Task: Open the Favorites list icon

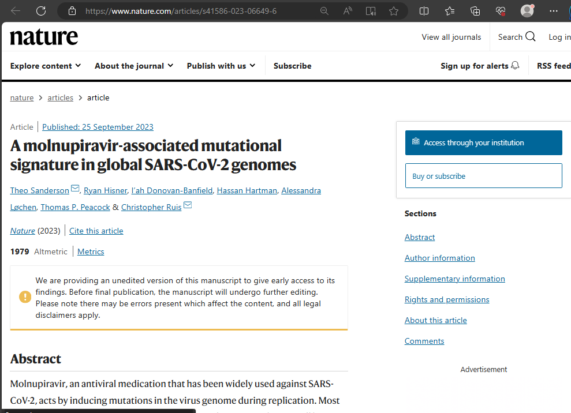Action: pos(450,12)
